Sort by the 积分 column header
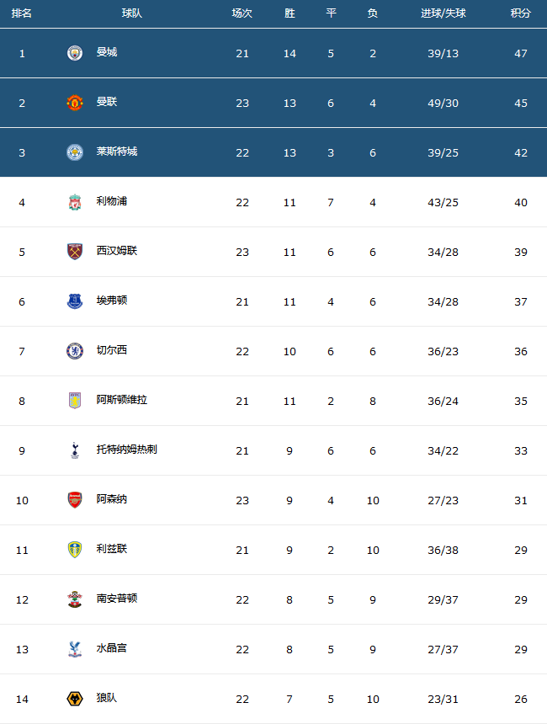Viewport: 547px width, 724px height. (521, 13)
